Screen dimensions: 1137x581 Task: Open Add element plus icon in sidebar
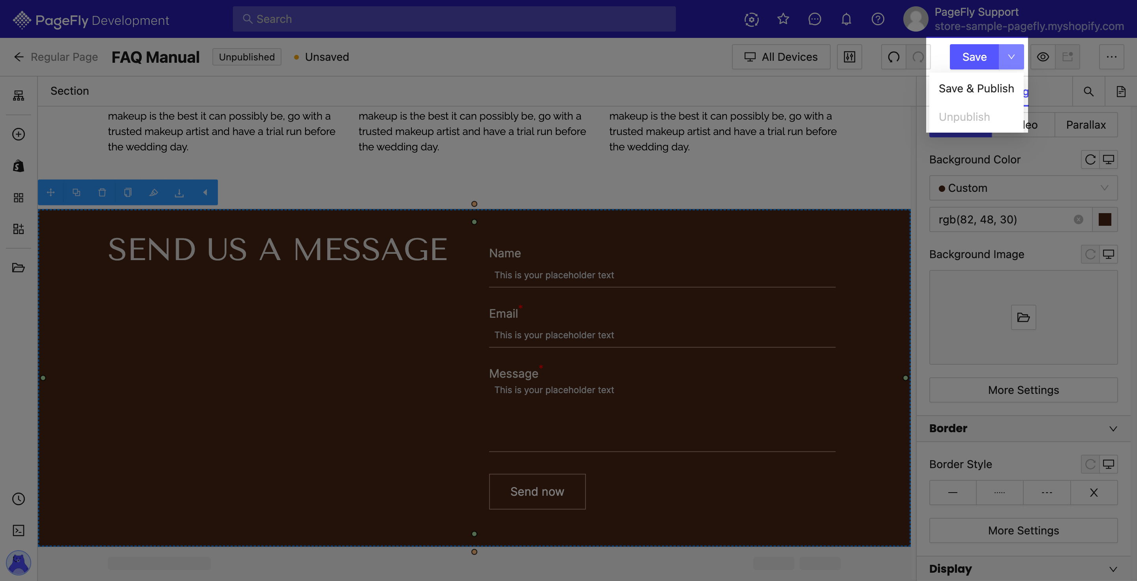(x=19, y=134)
